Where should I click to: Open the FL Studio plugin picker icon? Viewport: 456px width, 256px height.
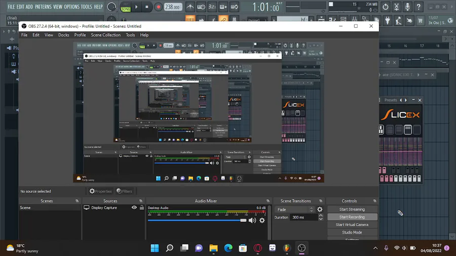[388, 20]
